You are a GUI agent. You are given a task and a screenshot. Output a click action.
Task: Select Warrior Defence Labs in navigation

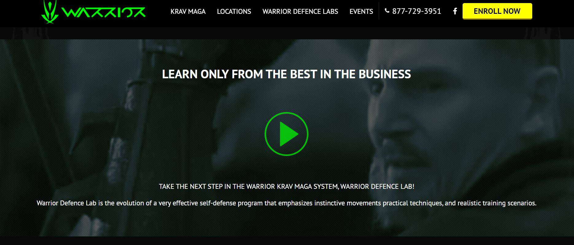(300, 11)
